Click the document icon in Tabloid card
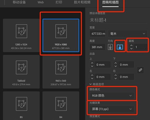 22,67
